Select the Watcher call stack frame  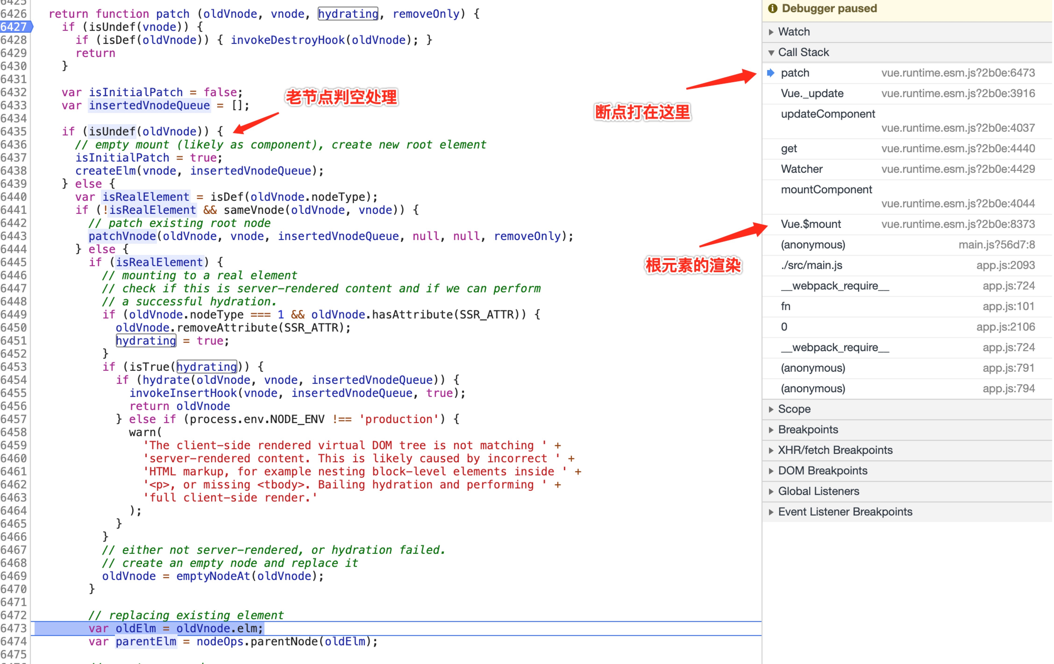click(x=801, y=169)
